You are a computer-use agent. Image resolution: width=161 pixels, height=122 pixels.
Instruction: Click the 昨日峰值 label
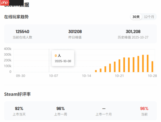(75, 37)
